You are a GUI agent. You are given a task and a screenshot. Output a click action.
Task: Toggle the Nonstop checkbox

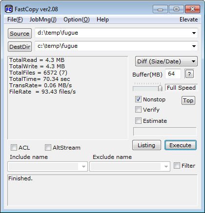(x=138, y=99)
